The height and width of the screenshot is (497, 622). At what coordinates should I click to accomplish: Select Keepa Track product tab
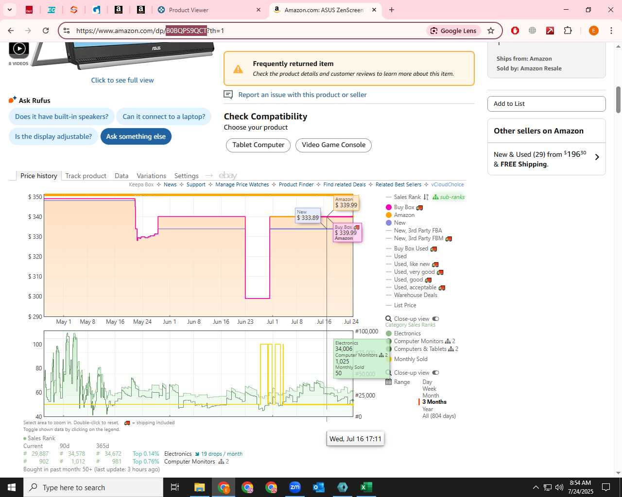[86, 176]
